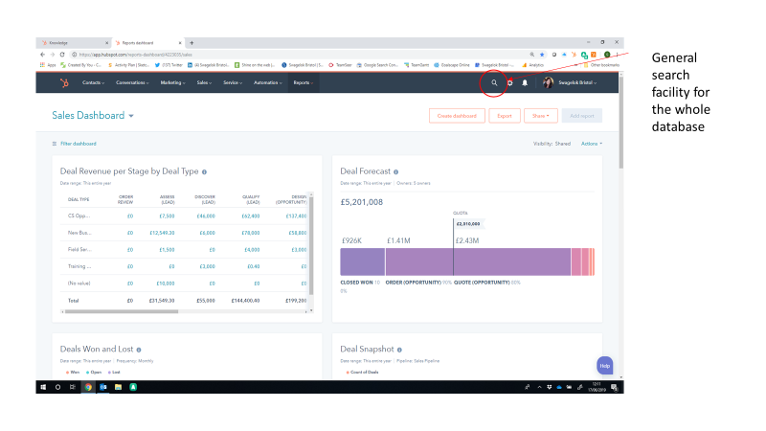The height and width of the screenshot is (431, 766).
Task: Select the purple Closed Won forecast bar segment
Action: pos(363,261)
